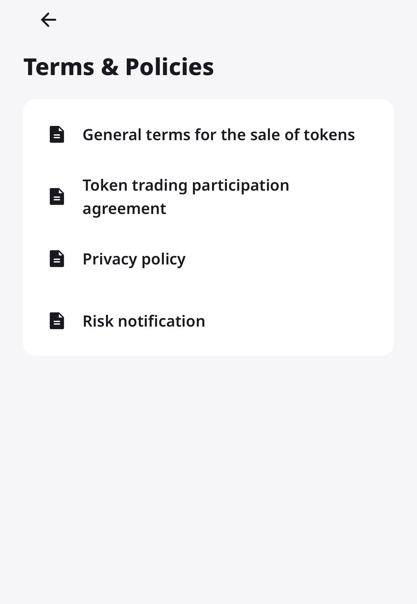This screenshot has height=604, width=417.
Task: Select the word 'policy' in the third entry
Action: pos(163,259)
